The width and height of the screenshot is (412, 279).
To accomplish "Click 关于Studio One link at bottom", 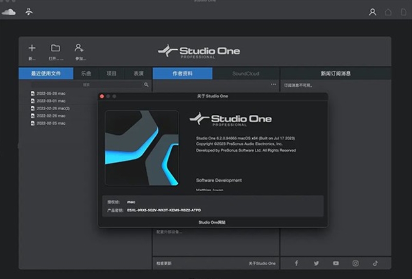I will [262, 263].
